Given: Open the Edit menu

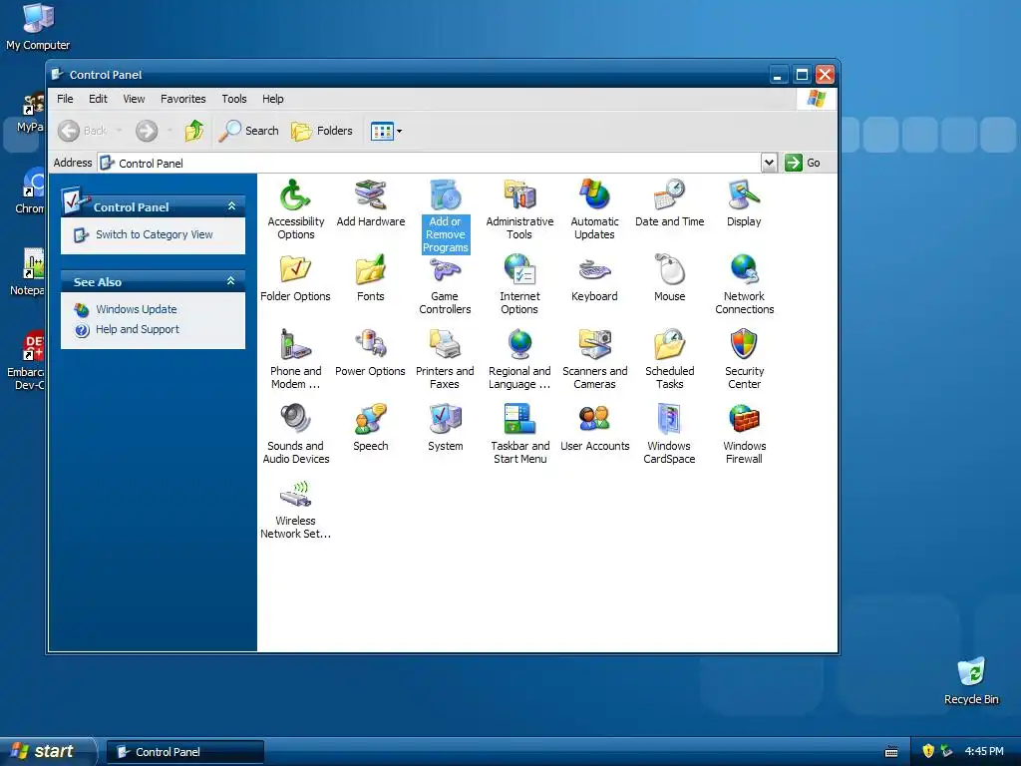Looking at the screenshot, I should [x=98, y=99].
